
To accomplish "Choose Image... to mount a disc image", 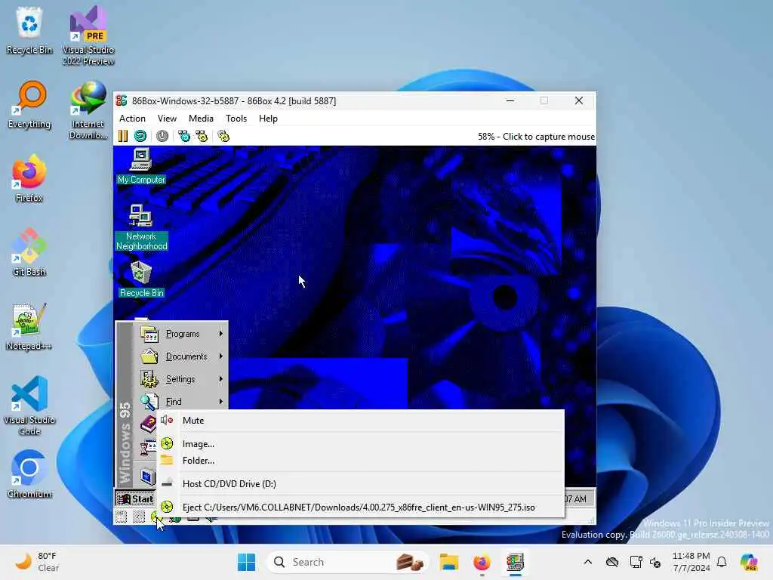I will (x=360, y=444).
